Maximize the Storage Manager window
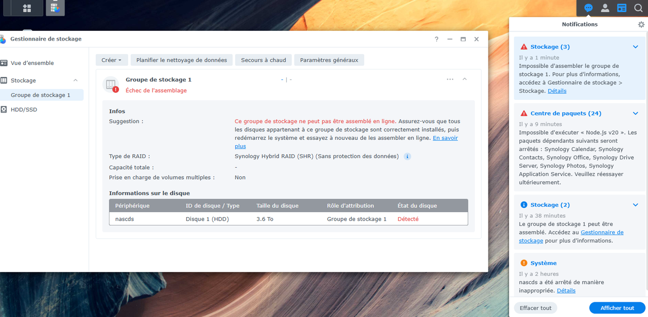Screen dimensions: 648x317 tap(463, 39)
